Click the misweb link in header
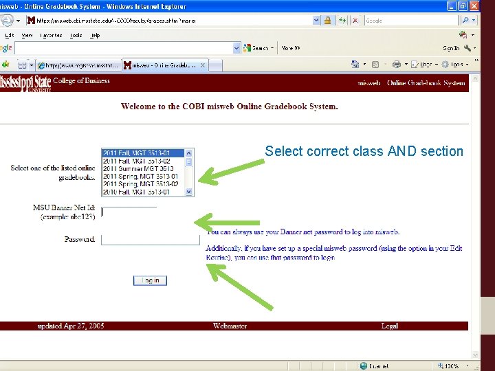Viewport: 495px width, 371px height. [368, 83]
